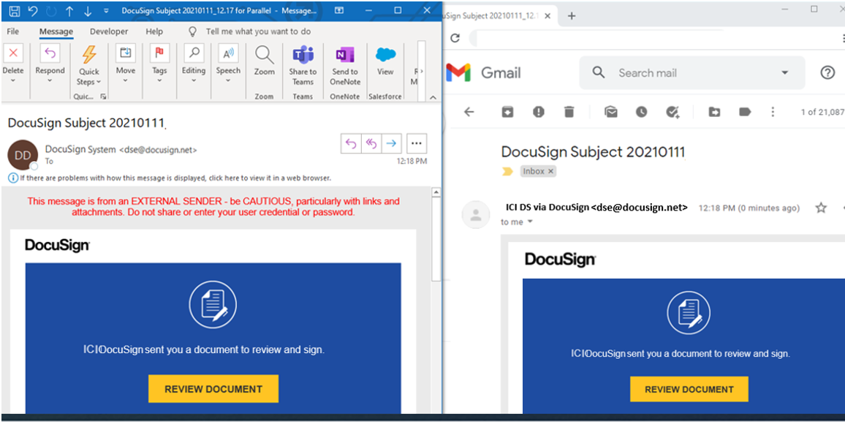Type in the Gmail Search mail field

(x=687, y=73)
